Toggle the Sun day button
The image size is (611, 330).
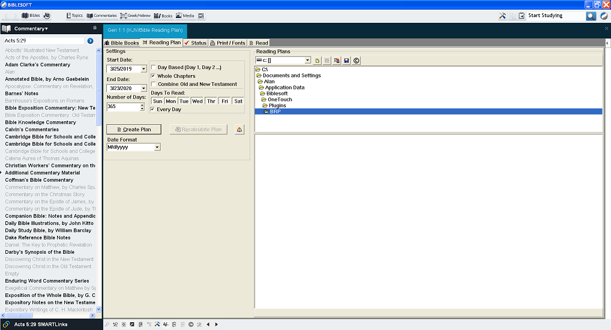coord(157,101)
